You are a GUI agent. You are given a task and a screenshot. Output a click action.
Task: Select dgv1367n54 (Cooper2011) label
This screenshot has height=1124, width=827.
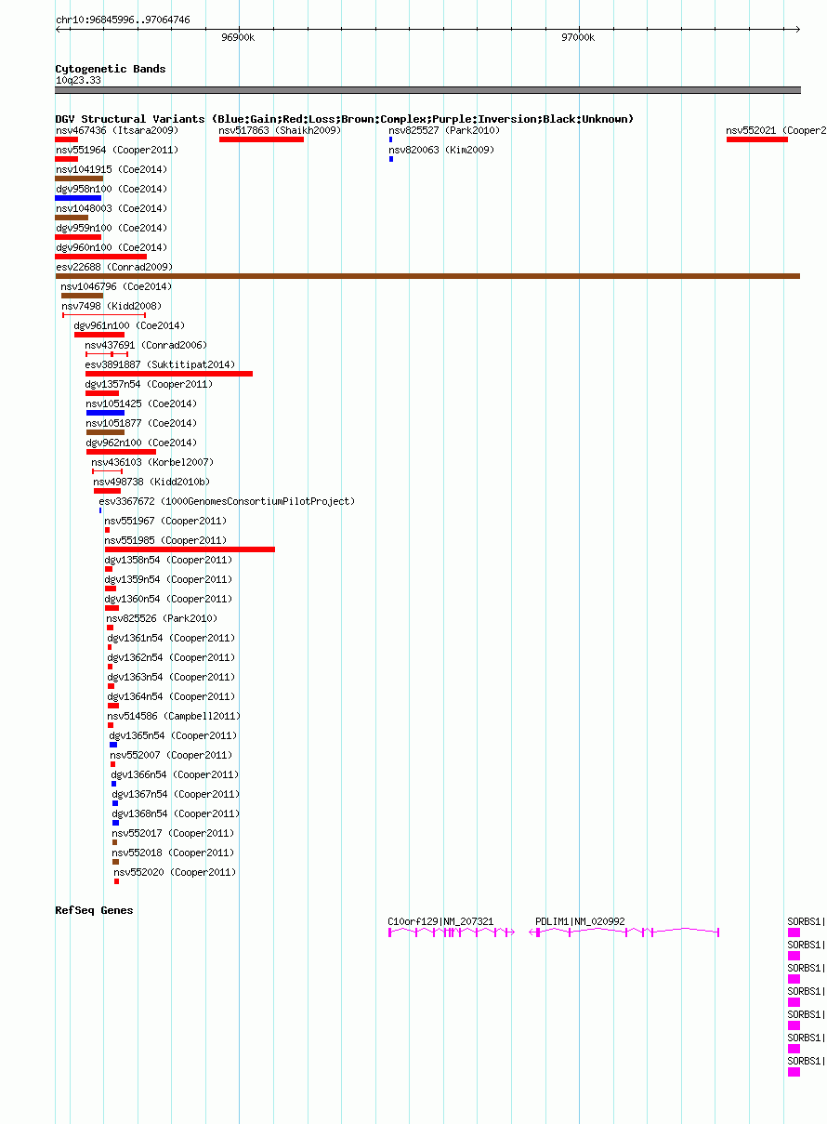click(176, 794)
